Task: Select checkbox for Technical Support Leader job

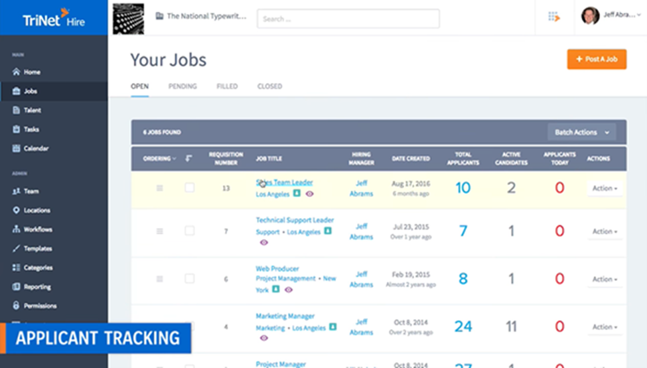Action: click(189, 231)
